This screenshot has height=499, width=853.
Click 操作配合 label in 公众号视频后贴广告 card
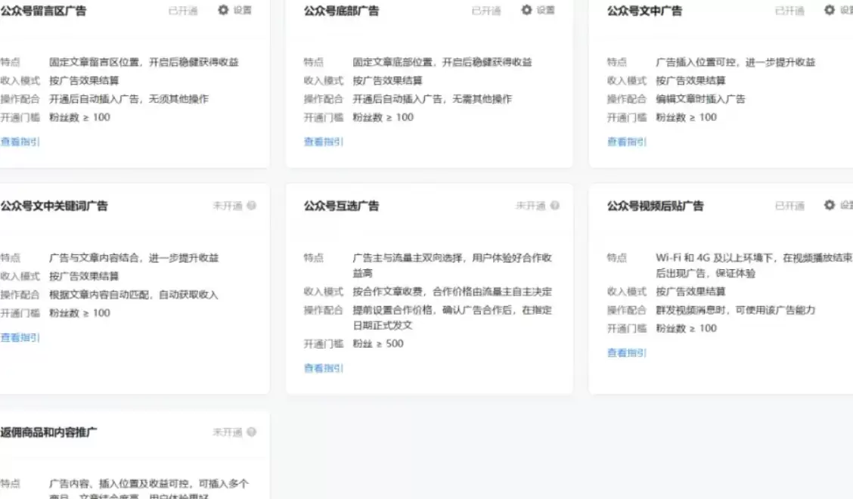tap(626, 310)
